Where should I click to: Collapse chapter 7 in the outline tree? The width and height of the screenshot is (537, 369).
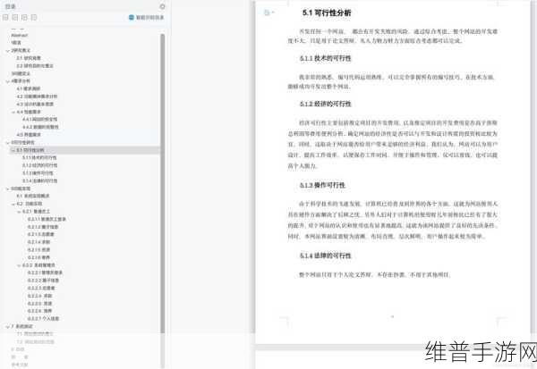(8, 327)
